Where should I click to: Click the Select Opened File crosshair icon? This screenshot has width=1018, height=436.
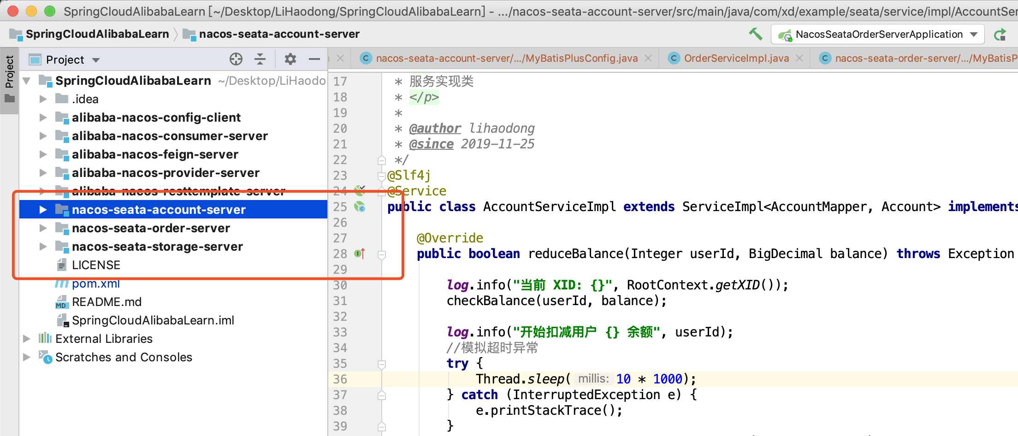[x=236, y=59]
